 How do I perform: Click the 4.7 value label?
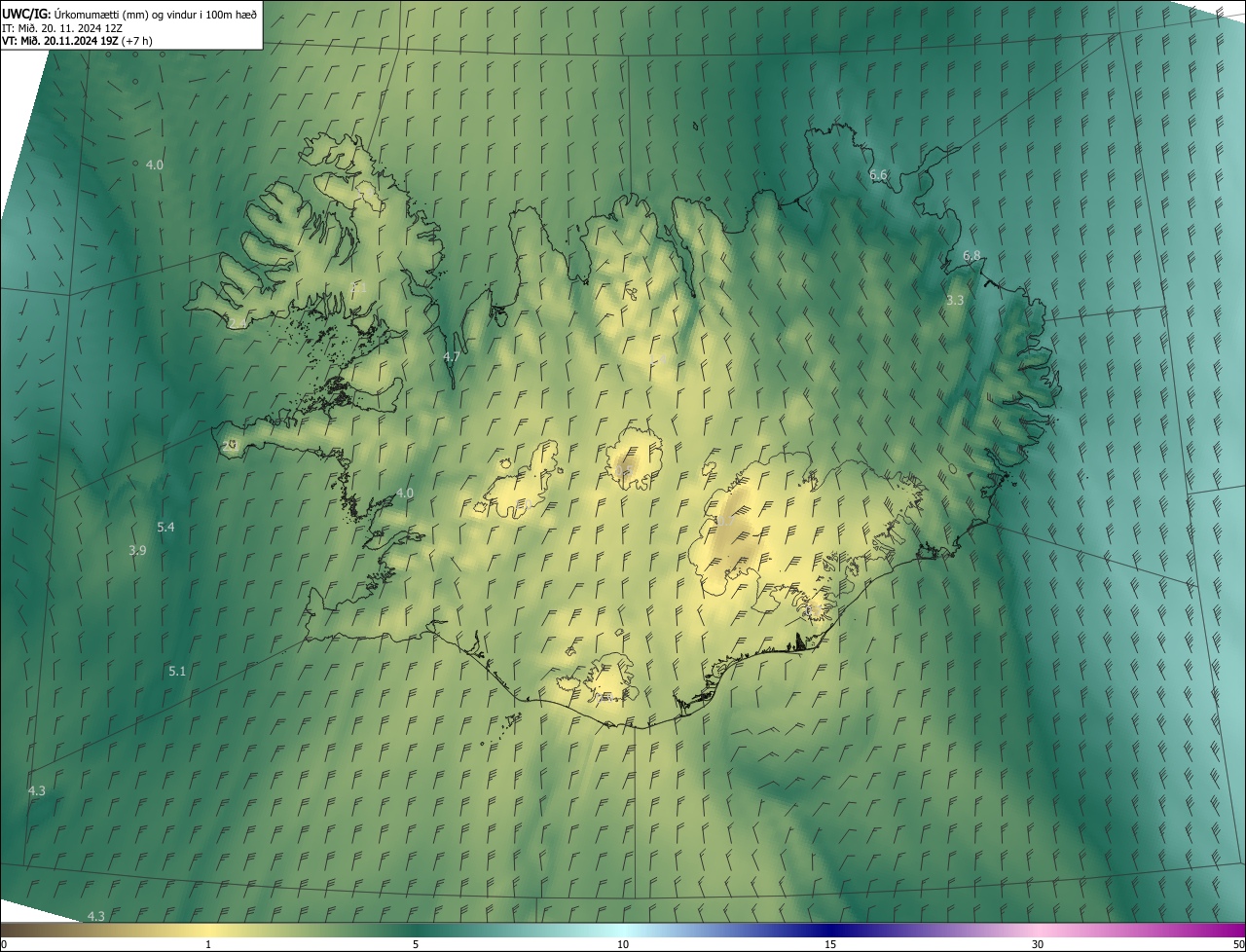click(x=451, y=357)
